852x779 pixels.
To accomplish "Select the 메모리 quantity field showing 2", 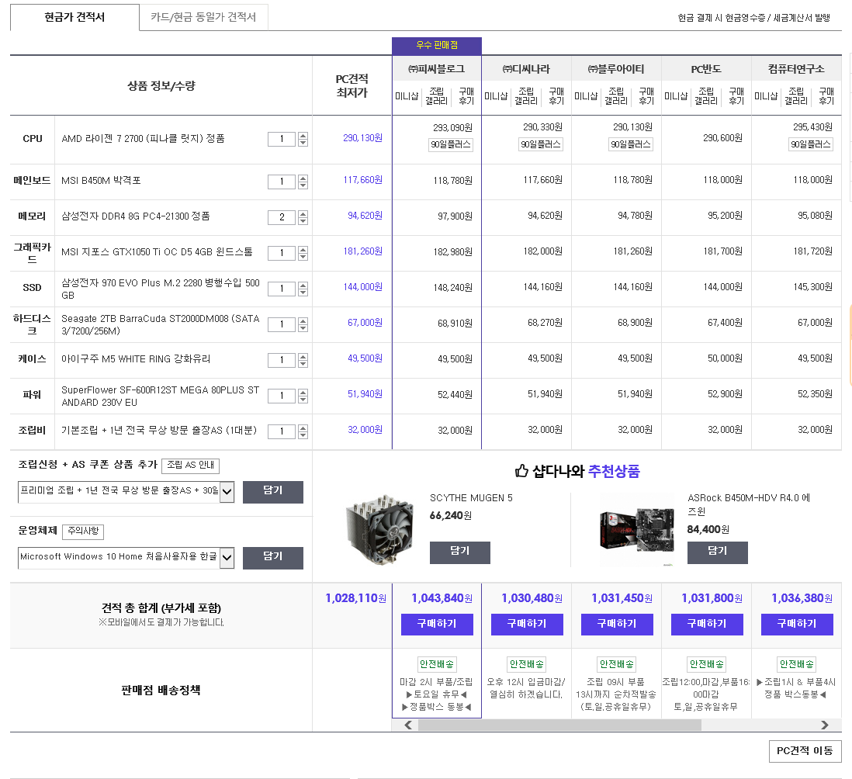I will click(x=282, y=217).
